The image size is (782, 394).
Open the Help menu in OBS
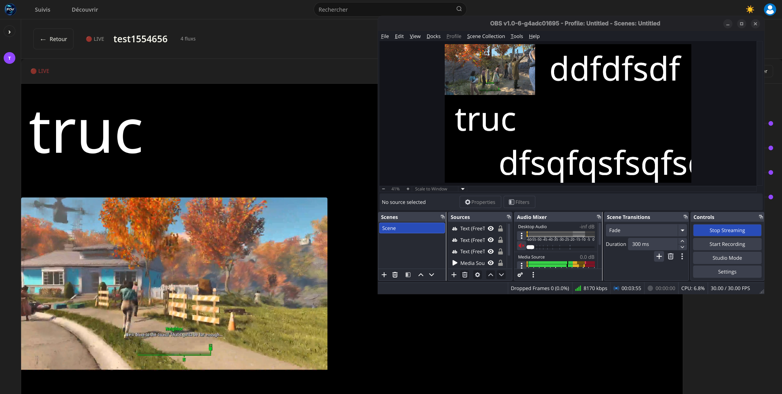coord(534,36)
